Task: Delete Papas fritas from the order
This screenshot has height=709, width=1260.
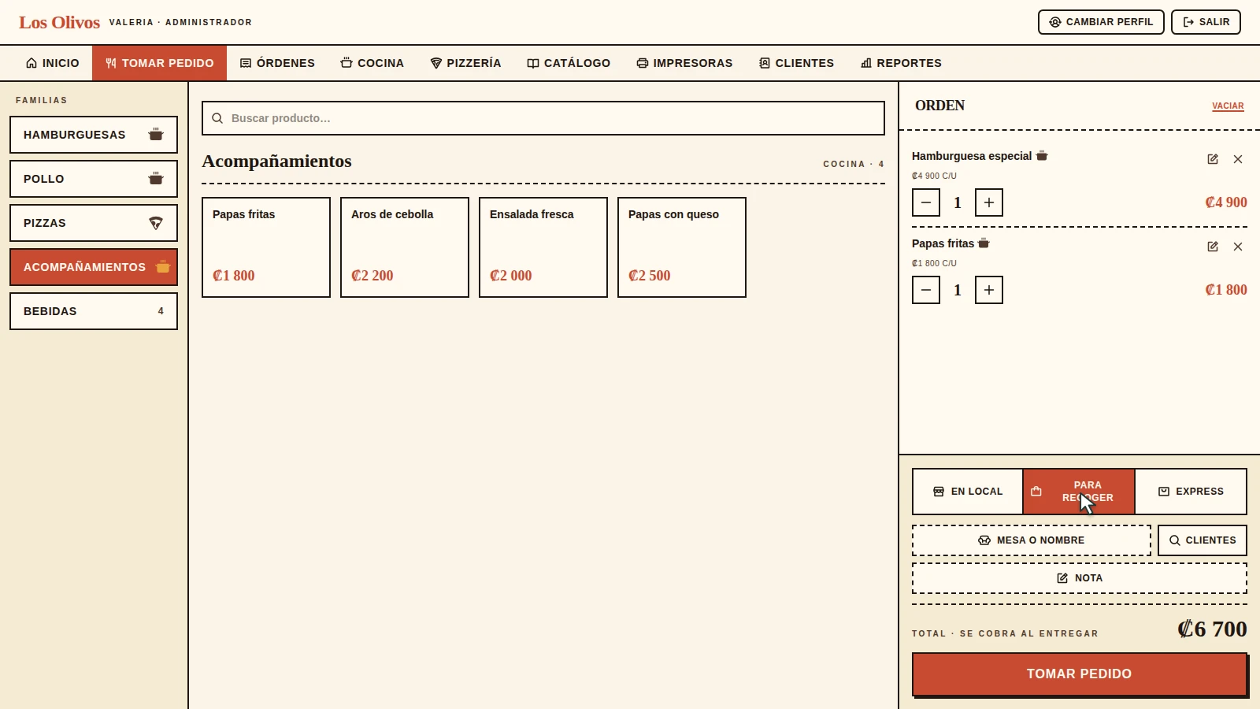Action: [1238, 247]
